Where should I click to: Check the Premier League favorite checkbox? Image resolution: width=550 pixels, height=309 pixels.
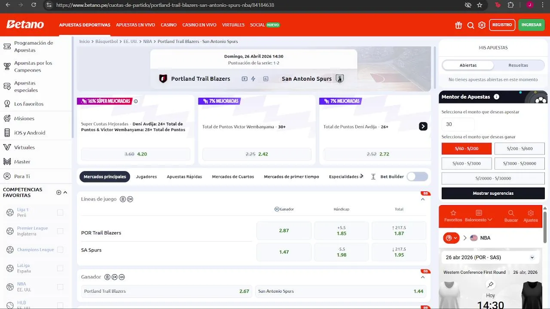click(x=60, y=231)
